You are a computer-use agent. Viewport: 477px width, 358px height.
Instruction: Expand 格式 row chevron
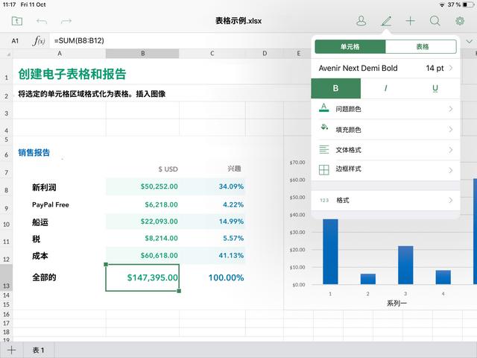pyautogui.click(x=450, y=200)
